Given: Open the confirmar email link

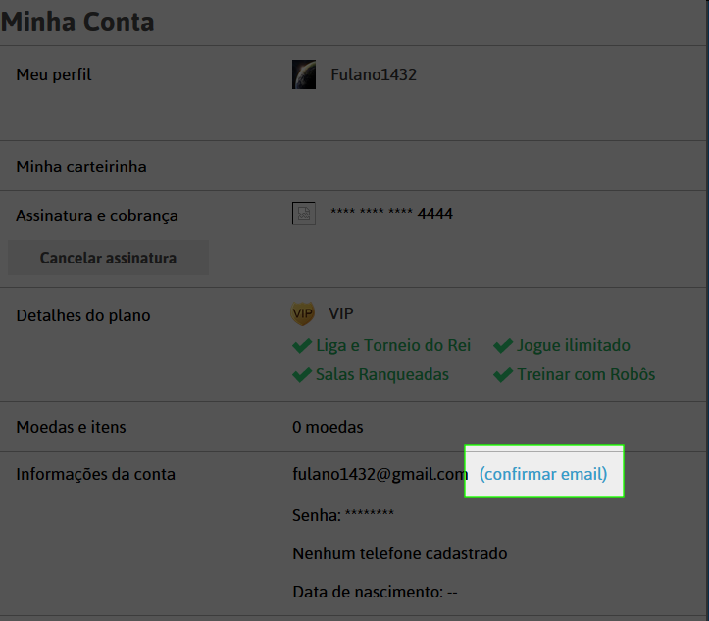Looking at the screenshot, I should (543, 475).
